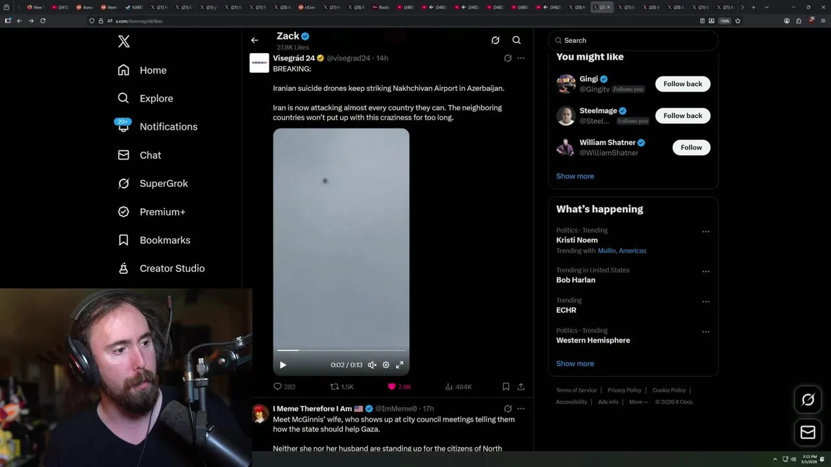Screen dimensions: 831x467
Task: Show more trends under What's happening
Action: [x=575, y=364]
